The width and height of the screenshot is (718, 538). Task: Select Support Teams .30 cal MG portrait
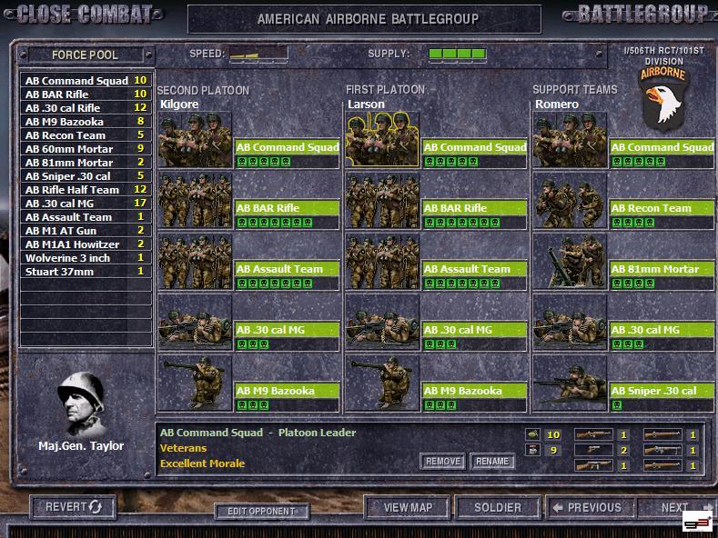tap(570, 322)
